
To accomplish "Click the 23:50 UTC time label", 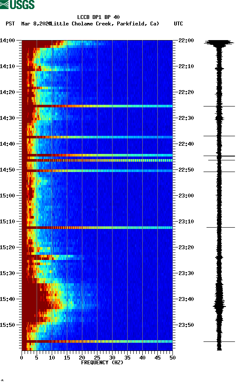I will pyautogui.click(x=186, y=325).
